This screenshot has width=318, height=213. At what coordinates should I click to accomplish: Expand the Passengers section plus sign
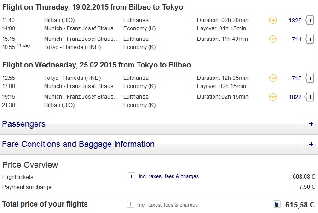[311, 124]
